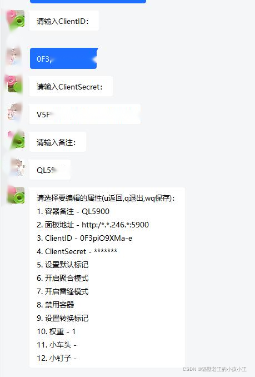Click the bot avatar beside 请输入备注
The width and height of the screenshot is (255, 377).
tap(16, 140)
